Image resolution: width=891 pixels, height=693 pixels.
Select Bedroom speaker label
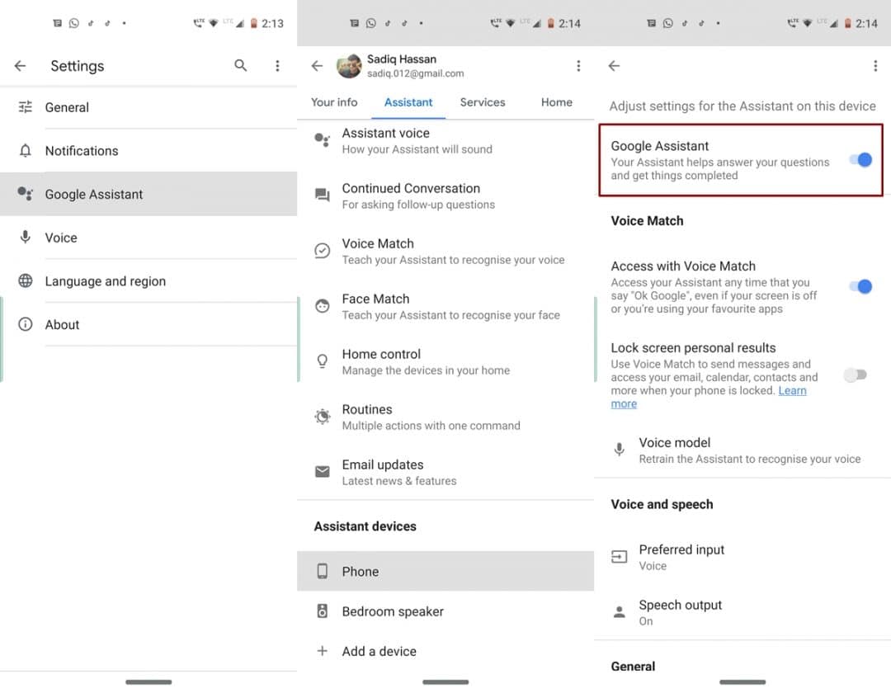point(393,612)
